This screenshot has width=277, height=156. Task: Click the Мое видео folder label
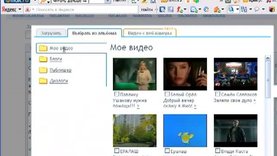61,48
